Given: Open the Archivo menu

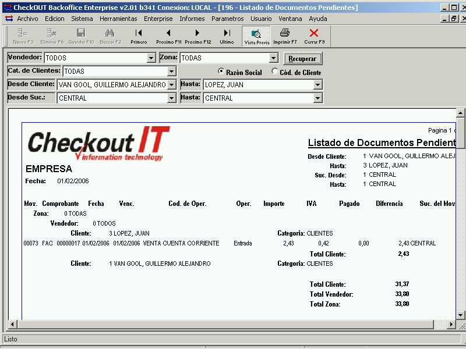Looking at the screenshot, I should (x=27, y=19).
